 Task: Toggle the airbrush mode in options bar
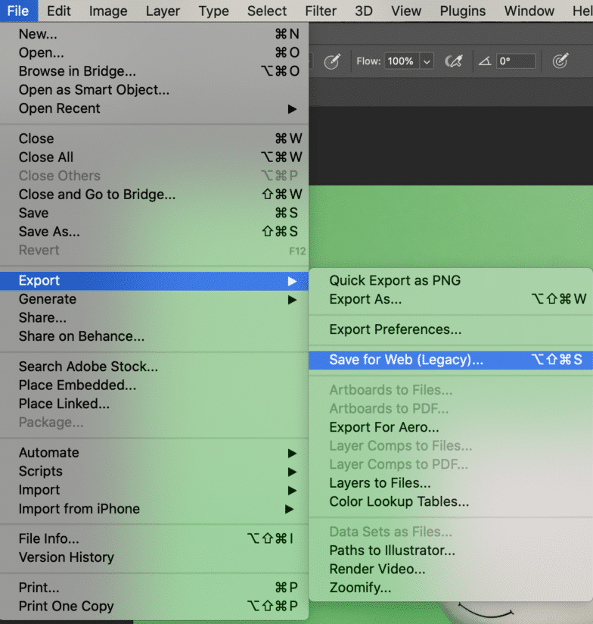tap(455, 61)
